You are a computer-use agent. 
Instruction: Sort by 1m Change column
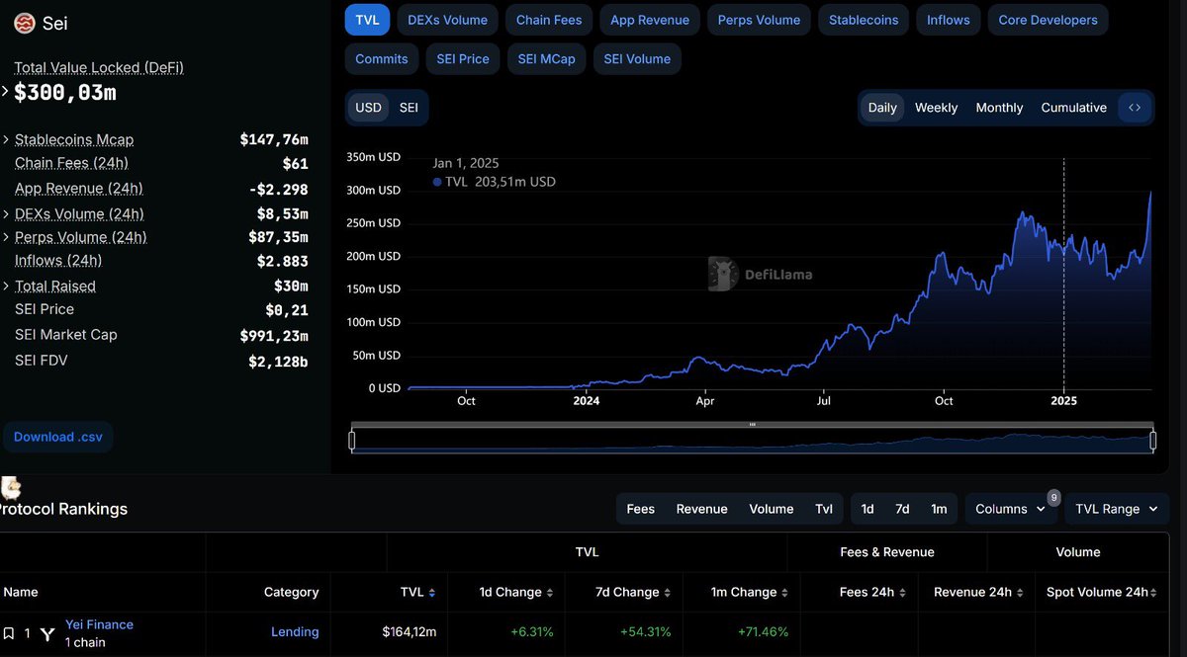point(785,593)
